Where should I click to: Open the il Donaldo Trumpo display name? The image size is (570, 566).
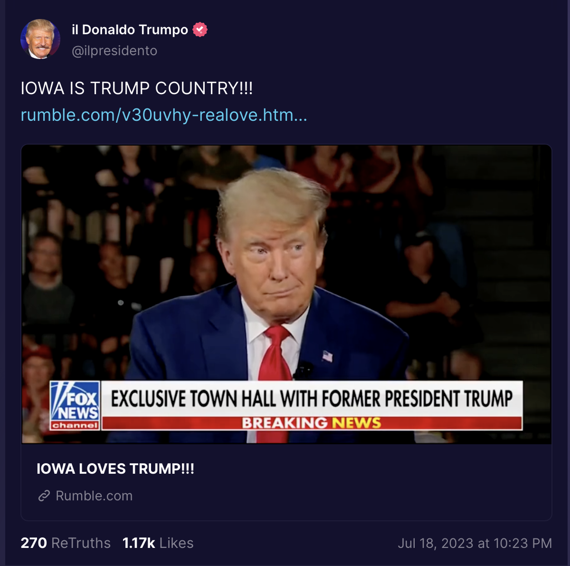pyautogui.click(x=130, y=29)
